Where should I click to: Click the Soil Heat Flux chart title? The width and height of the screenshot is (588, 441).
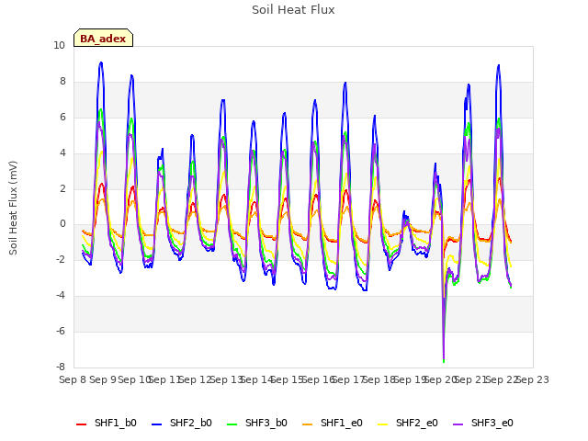293,10
